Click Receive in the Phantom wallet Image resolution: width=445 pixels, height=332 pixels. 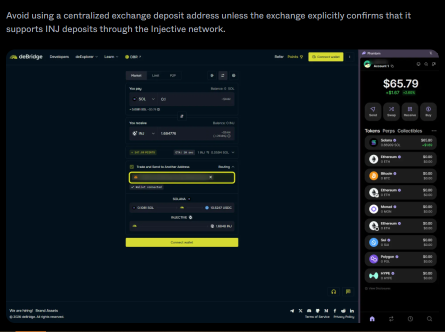(410, 111)
